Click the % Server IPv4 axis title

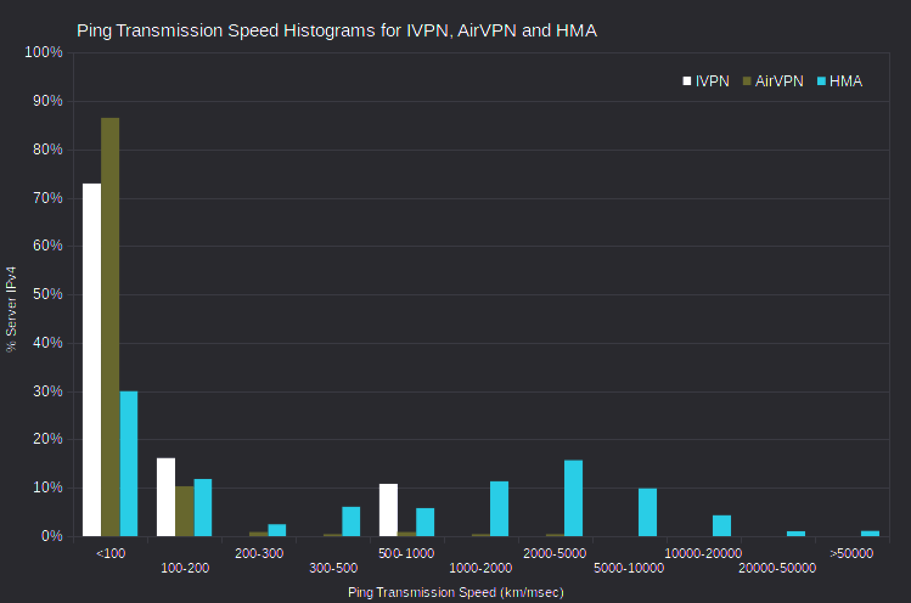coord(11,309)
